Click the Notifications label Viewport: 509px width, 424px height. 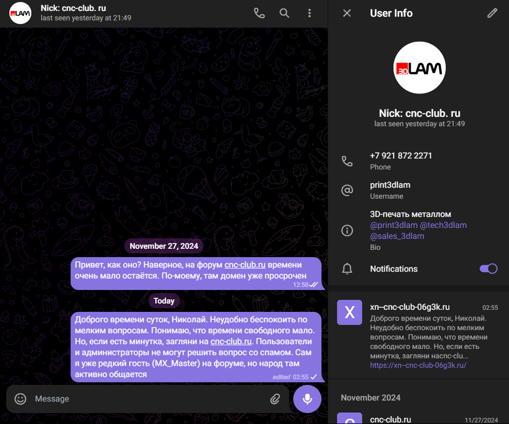[x=394, y=269]
